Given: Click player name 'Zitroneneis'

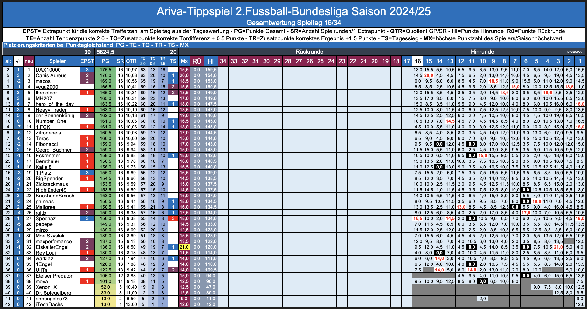Looking at the screenshot, I should click(48, 133).
